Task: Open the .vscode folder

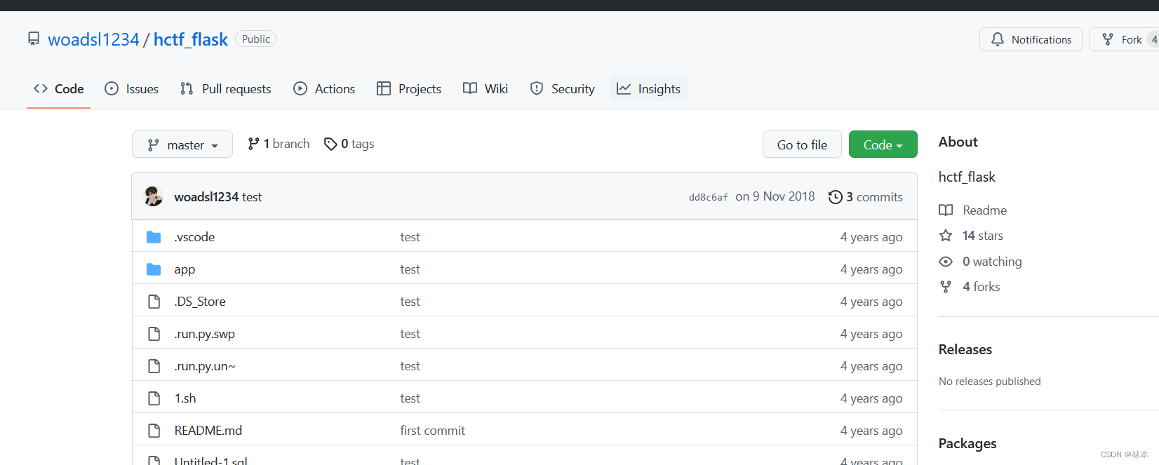Action: [194, 237]
